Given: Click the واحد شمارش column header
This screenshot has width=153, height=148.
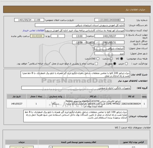Looking at the screenshot, I should pyautogui.click(x=56, y=96).
